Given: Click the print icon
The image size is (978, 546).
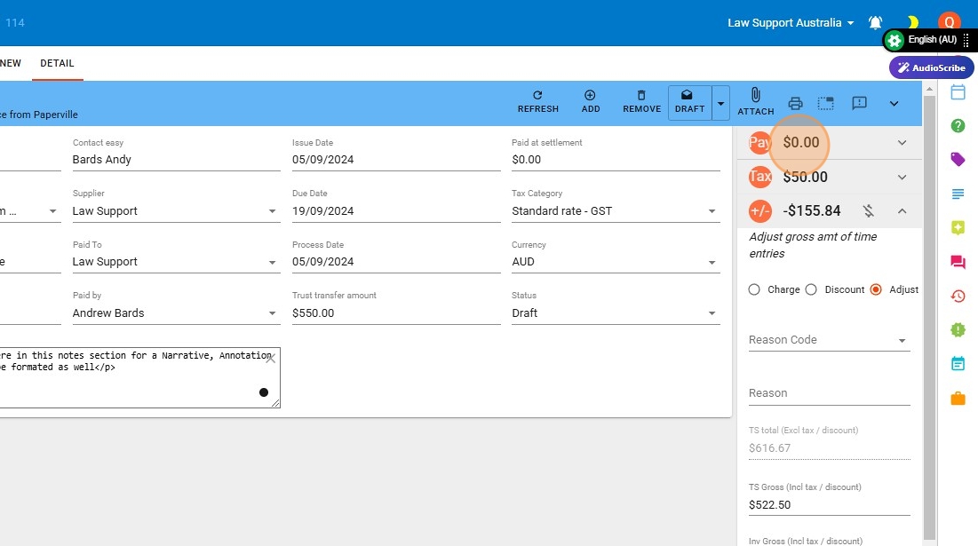Looking at the screenshot, I should 795,103.
